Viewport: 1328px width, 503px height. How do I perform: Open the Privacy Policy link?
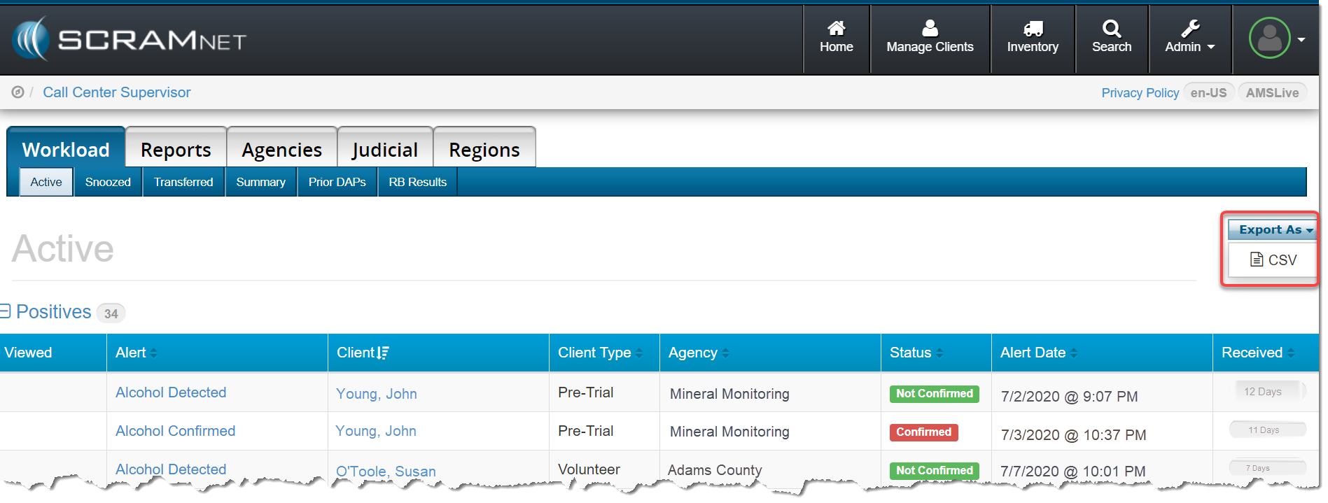pyautogui.click(x=1139, y=93)
